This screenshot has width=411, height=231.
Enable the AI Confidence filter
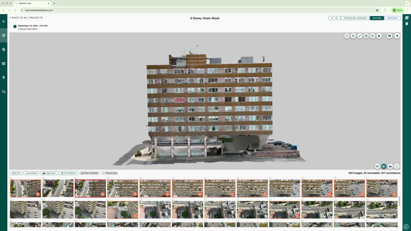[x=68, y=173]
